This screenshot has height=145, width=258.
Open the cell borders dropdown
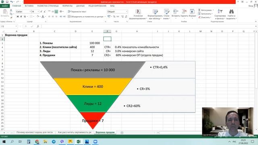[x=34, y=17]
